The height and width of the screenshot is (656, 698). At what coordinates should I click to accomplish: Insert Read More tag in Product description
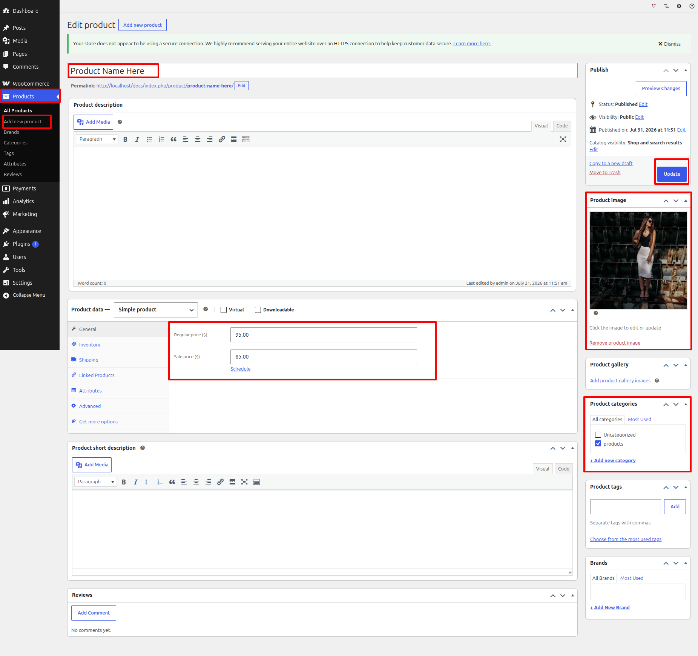(x=234, y=139)
